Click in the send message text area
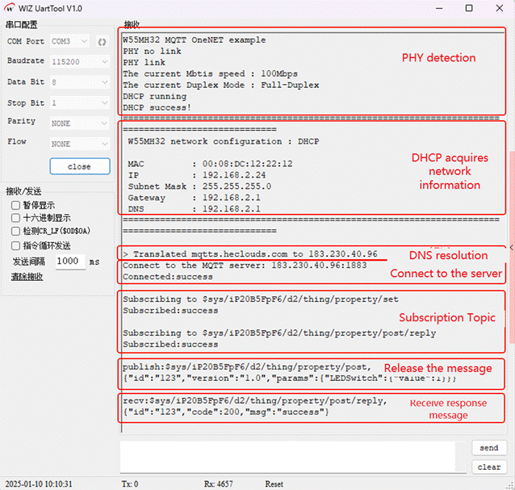This screenshot has width=515, height=490. pos(292,457)
